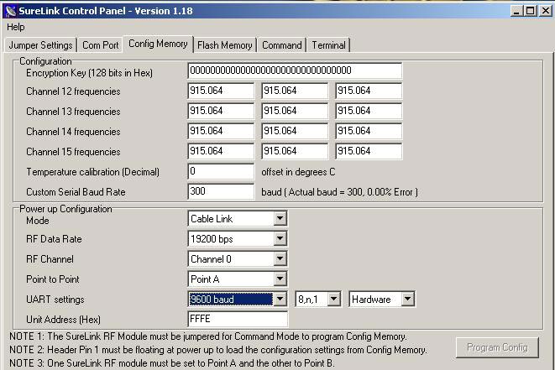The image size is (555, 370).
Task: Open the 8,n,1 UART format dropdown
Action: (x=318, y=300)
